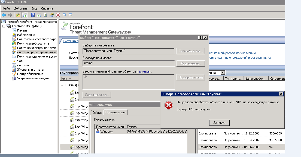This screenshot has width=301, height=157.
Task: Select the Наблюдение icon in tree
Action: click(x=14, y=35)
